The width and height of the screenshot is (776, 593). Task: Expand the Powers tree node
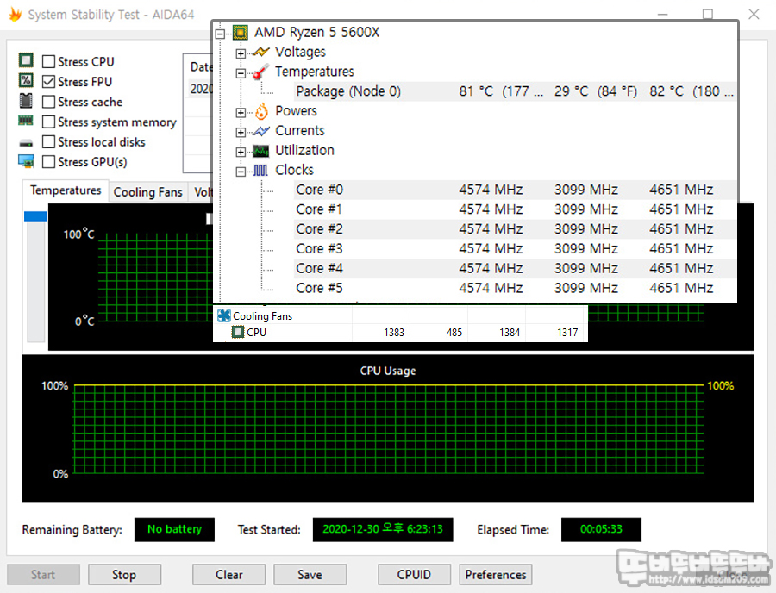point(241,113)
